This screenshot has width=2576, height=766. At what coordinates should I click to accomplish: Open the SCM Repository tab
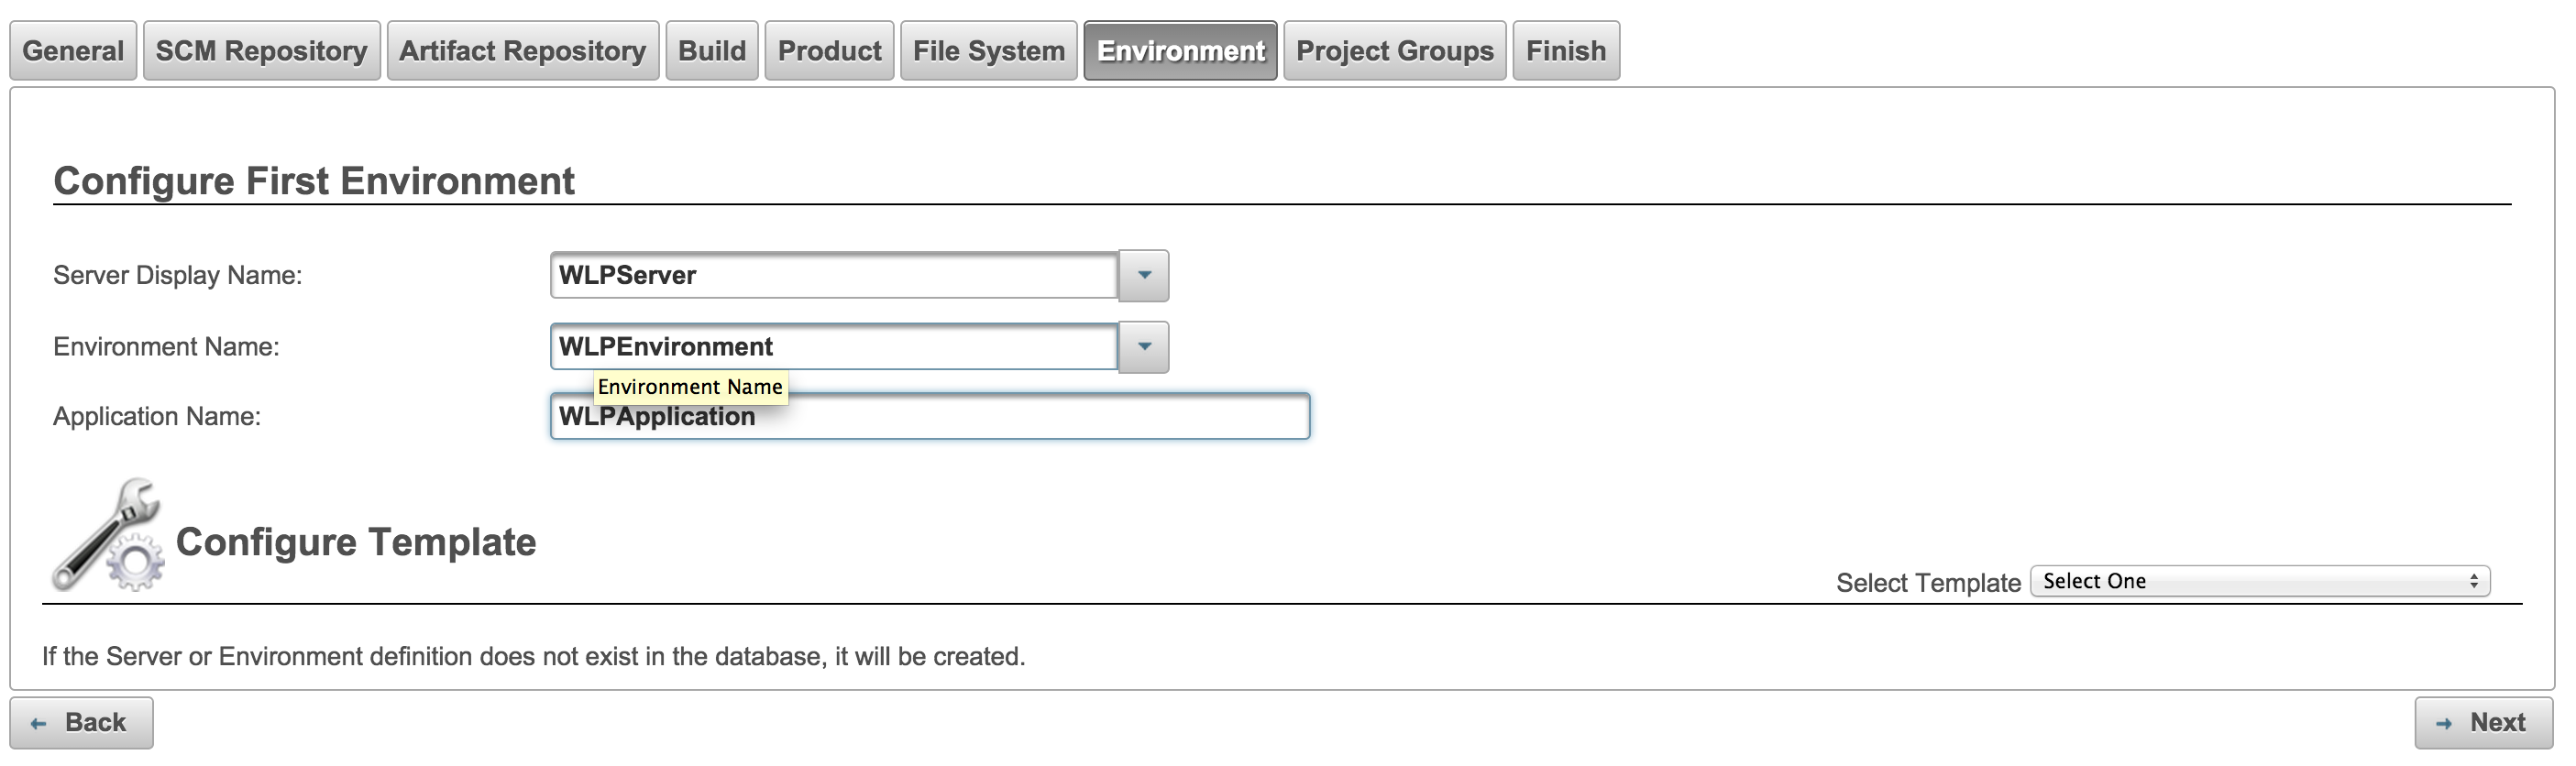pyautogui.click(x=262, y=51)
